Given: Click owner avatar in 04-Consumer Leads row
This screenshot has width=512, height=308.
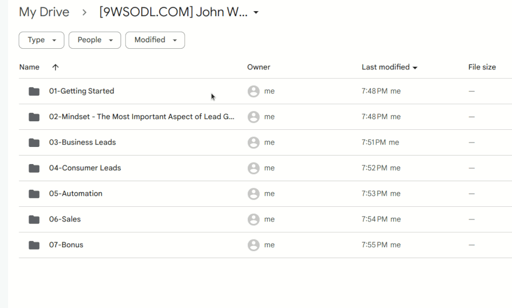Looking at the screenshot, I should [x=254, y=168].
